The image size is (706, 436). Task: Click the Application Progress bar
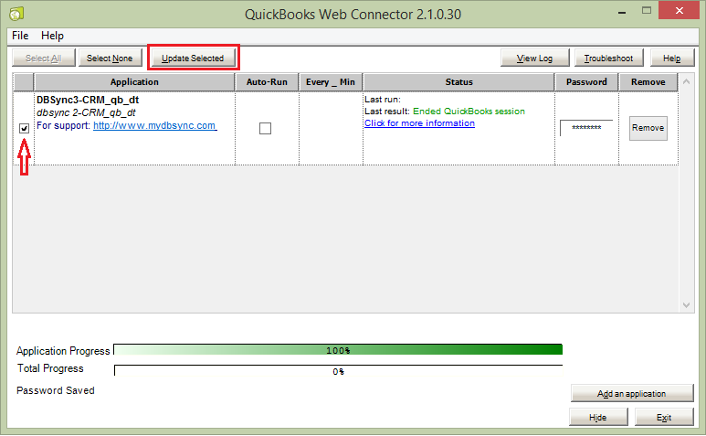click(x=338, y=350)
